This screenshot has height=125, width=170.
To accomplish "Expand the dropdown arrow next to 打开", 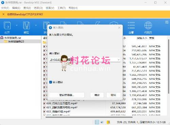I will [x=17, y=25].
